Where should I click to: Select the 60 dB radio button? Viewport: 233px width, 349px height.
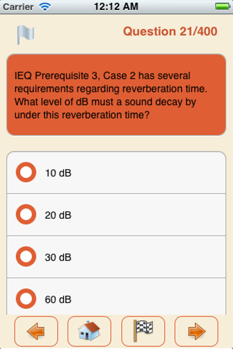(x=26, y=299)
